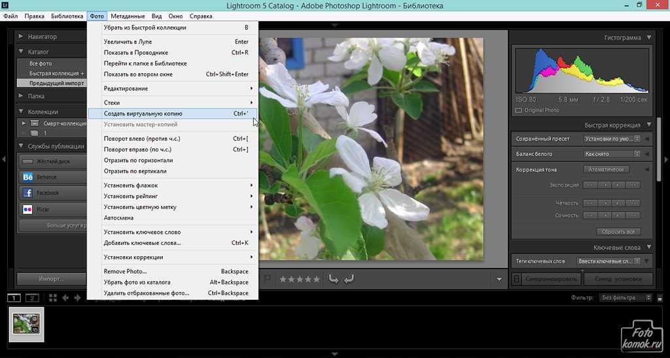Open the Фильтр dropdown above the filmstrip
This screenshot has width=670, height=358.
coord(626,298)
